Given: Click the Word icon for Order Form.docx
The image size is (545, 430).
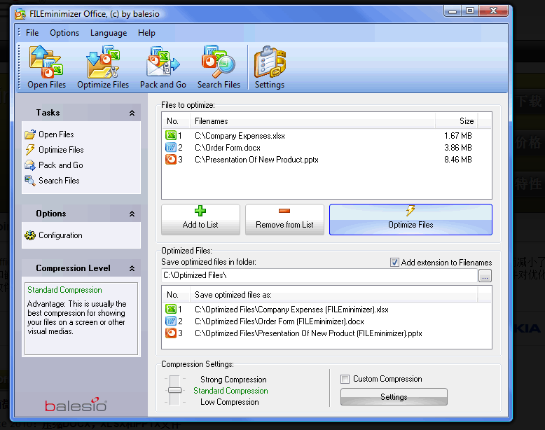Looking at the screenshot, I should (x=171, y=147).
